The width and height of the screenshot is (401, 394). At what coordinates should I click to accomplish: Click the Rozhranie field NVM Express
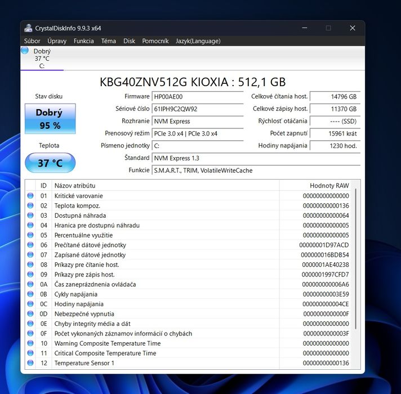pyautogui.click(x=198, y=121)
